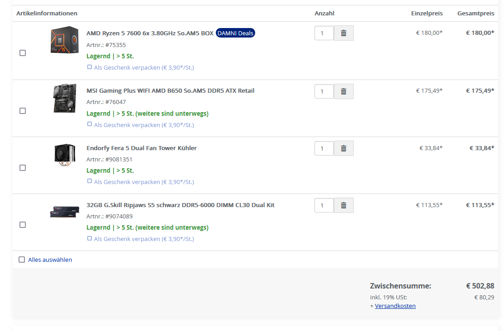Screen dimensions: 504x331
Task: Open AMD Ryzen 5 7600 6x 3.80GHz product link
Action: (x=150, y=33)
